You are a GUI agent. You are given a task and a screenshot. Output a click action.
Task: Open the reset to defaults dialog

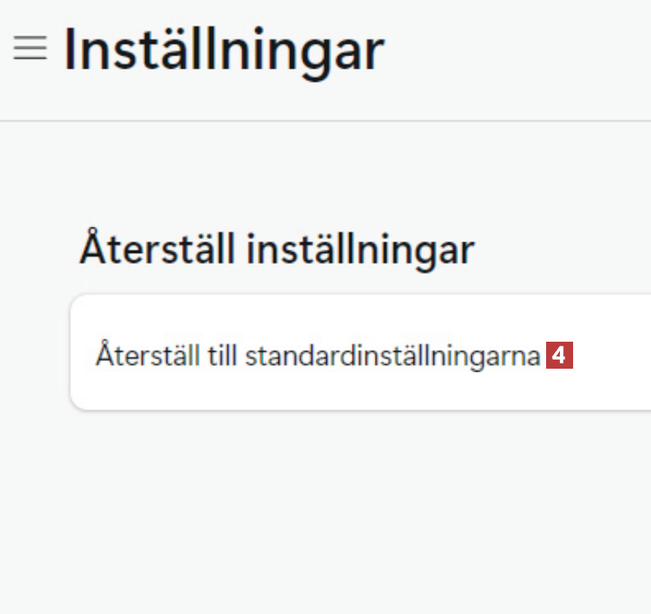coord(360,353)
